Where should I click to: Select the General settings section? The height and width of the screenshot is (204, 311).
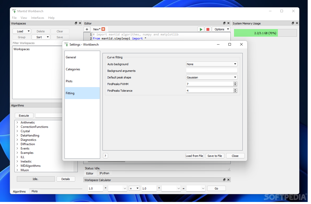(82, 57)
